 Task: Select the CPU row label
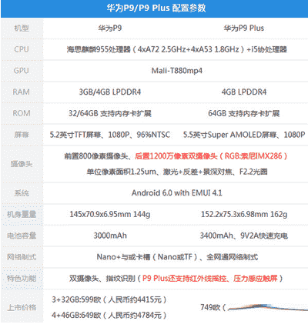click(x=22, y=49)
